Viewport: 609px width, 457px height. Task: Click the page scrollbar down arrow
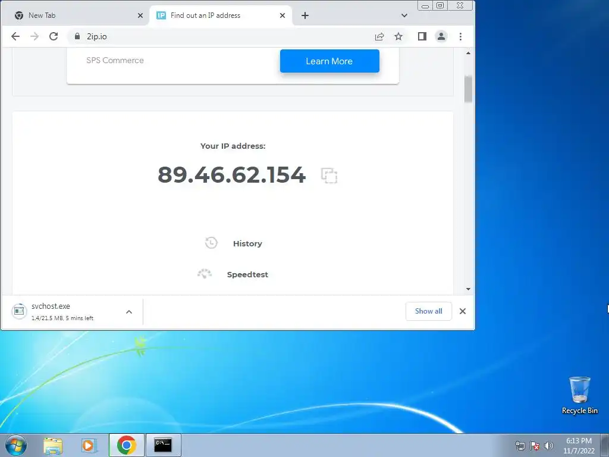pyautogui.click(x=468, y=289)
